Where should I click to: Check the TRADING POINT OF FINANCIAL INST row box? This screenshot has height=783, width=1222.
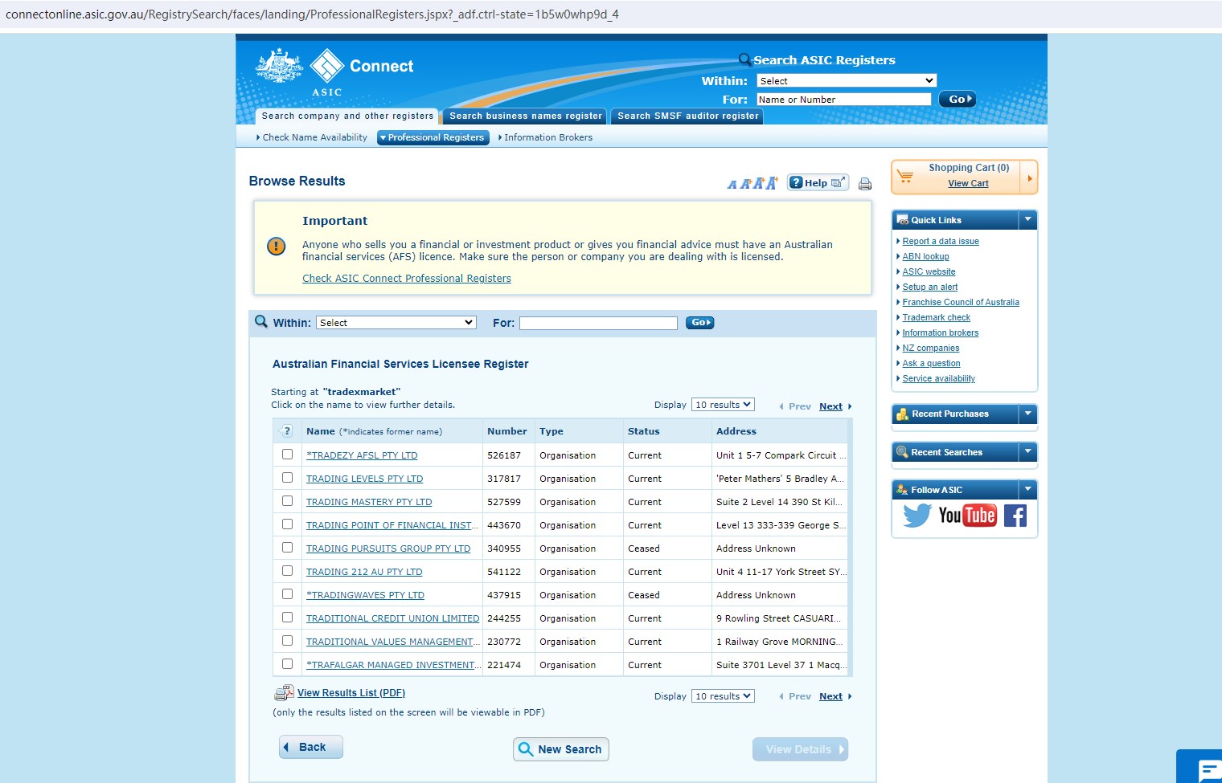(287, 524)
